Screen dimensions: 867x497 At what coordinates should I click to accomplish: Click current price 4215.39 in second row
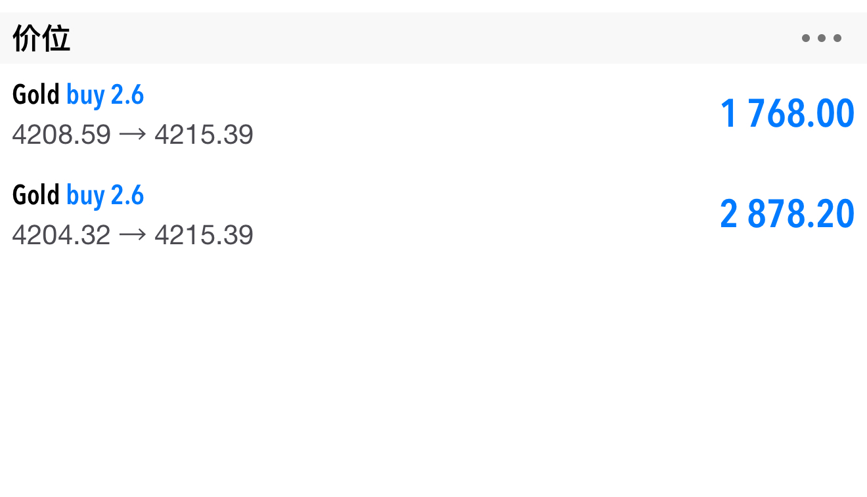204,235
